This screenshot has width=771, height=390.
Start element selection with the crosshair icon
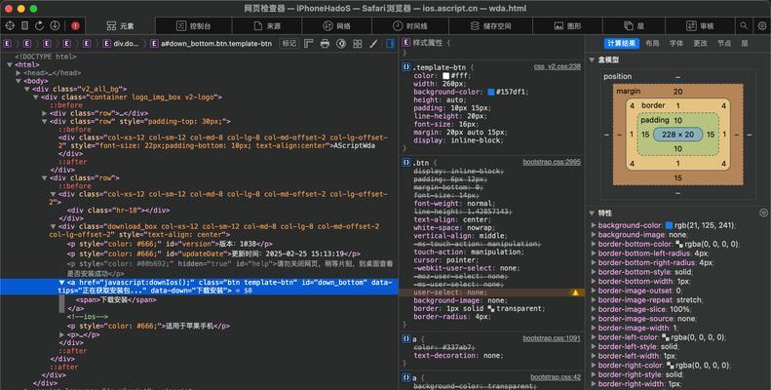click(x=10, y=25)
